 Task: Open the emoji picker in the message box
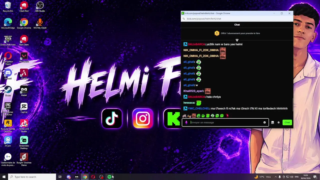264,122
